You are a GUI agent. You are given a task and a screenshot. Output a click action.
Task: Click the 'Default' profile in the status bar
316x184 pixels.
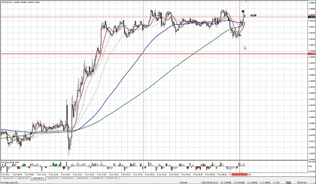pos(184,182)
